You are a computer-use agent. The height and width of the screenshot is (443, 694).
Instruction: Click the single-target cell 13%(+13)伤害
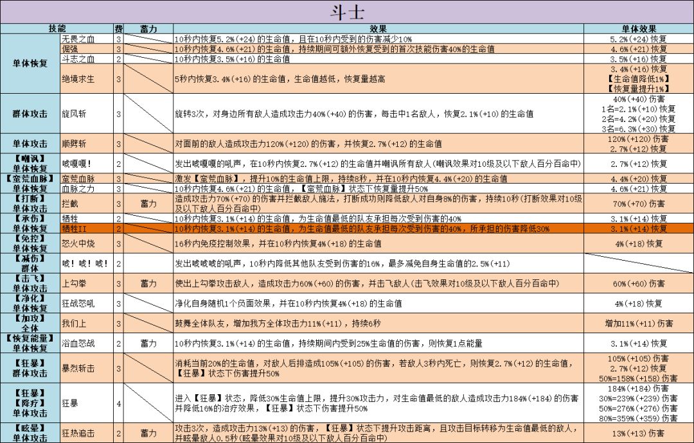coord(639,433)
